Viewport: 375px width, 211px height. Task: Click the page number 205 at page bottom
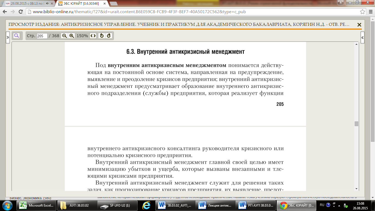(280, 104)
